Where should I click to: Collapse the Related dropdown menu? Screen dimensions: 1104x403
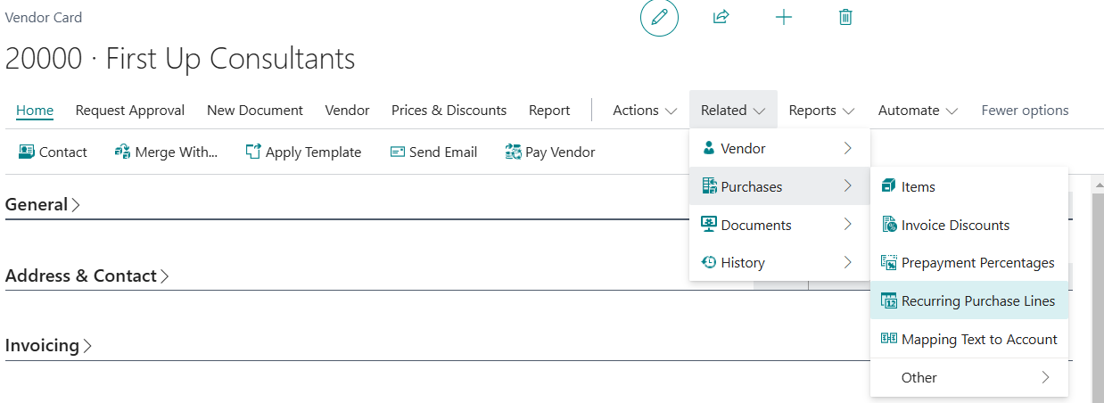click(x=733, y=111)
